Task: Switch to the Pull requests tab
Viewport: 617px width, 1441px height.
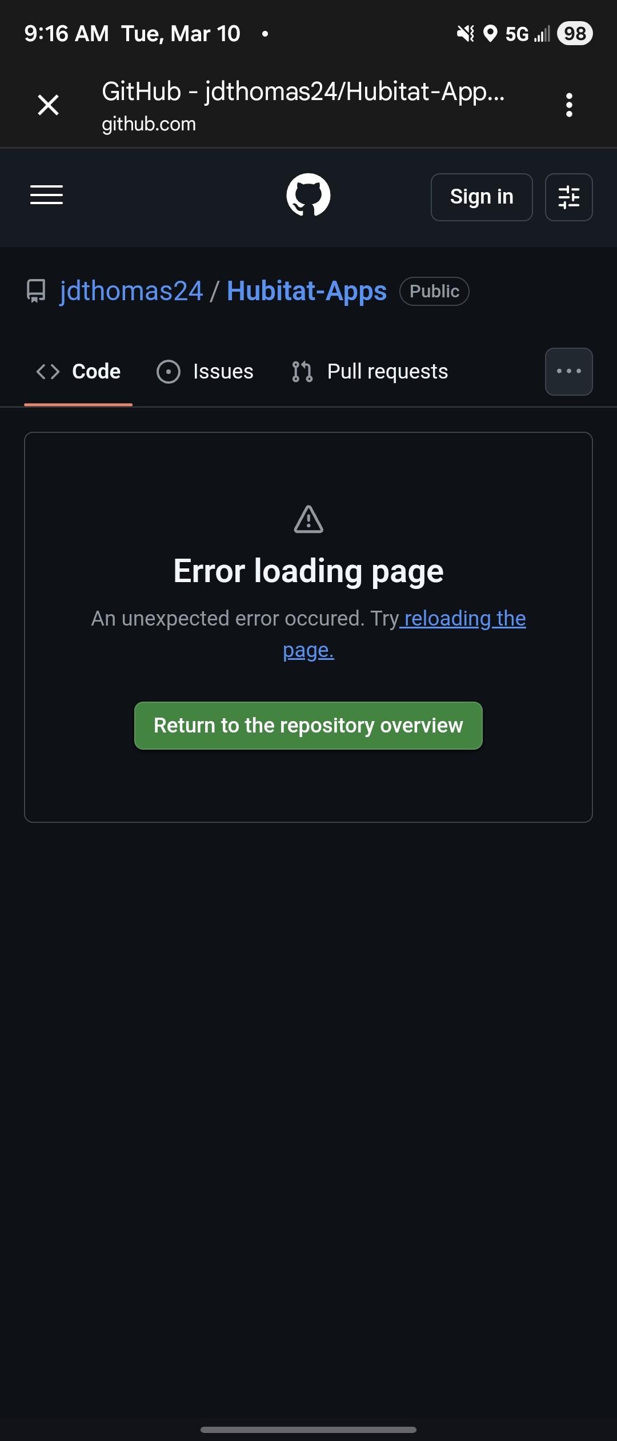Action: tap(370, 372)
